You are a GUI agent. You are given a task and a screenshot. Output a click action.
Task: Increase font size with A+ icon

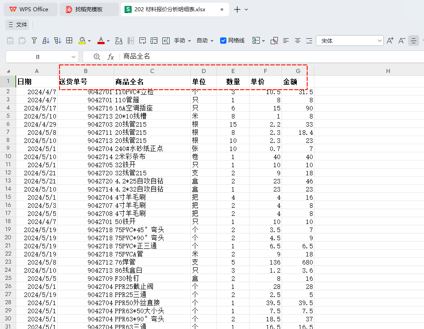point(390,41)
